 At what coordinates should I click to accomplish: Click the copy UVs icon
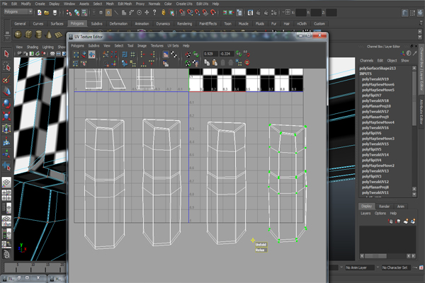click(x=207, y=63)
